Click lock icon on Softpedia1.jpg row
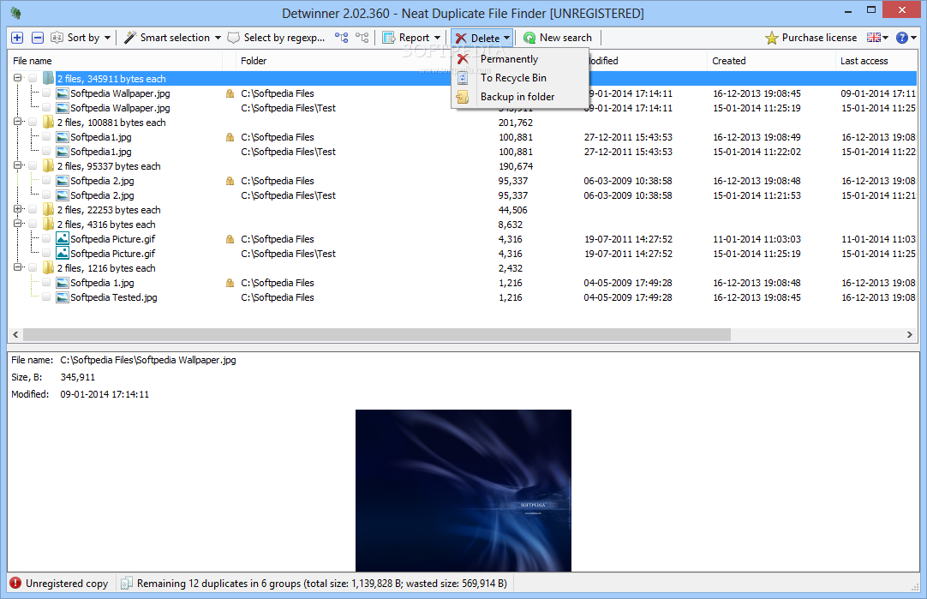The image size is (927, 599). tap(230, 137)
